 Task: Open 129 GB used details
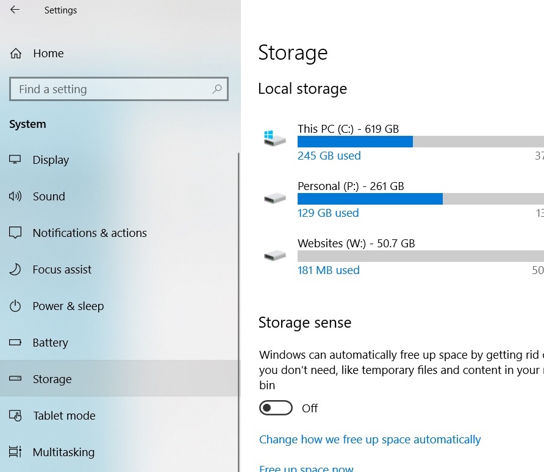pyautogui.click(x=328, y=213)
